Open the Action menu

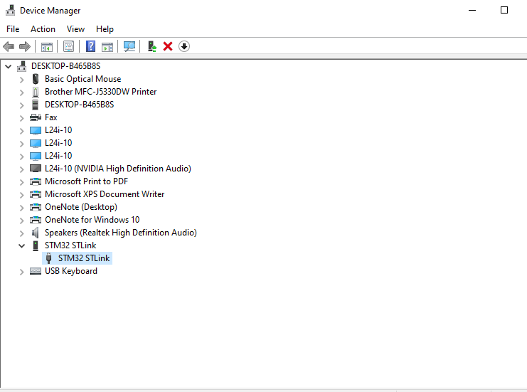click(43, 29)
